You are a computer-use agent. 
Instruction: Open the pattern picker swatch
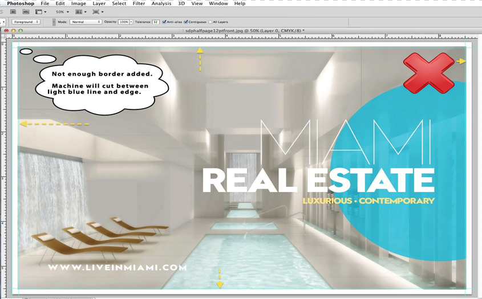pos(48,22)
